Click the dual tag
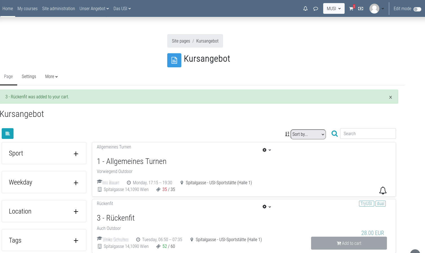Image resolution: width=425 pixels, height=253 pixels. click(380, 204)
